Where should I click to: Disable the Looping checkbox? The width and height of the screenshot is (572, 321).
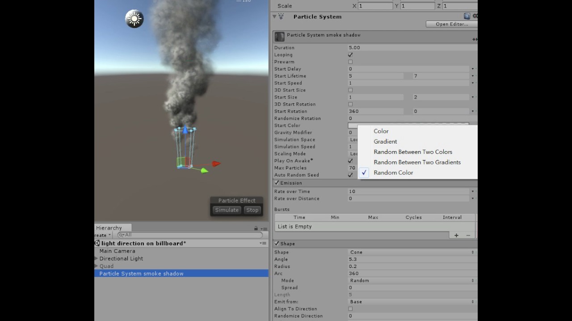350,54
